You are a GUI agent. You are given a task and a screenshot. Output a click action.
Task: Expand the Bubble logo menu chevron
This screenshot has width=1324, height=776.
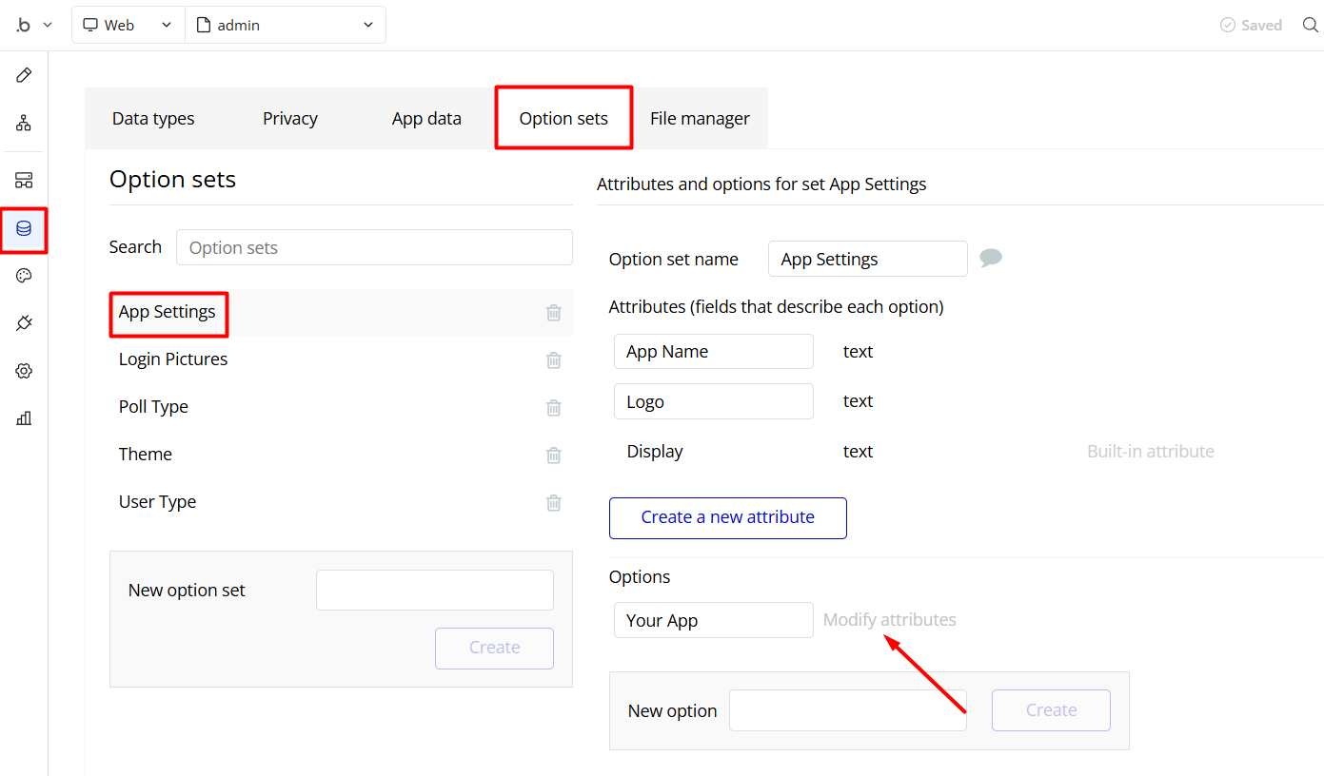click(x=48, y=25)
